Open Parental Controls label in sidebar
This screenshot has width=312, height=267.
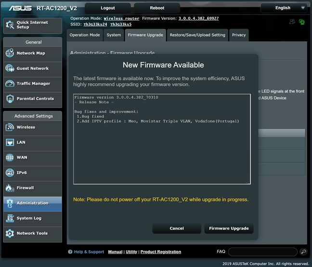tap(35, 99)
